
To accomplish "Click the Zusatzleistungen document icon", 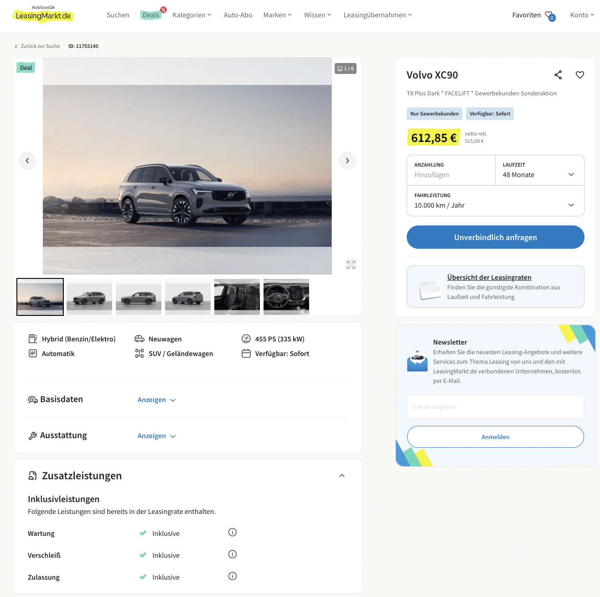I will tap(33, 476).
